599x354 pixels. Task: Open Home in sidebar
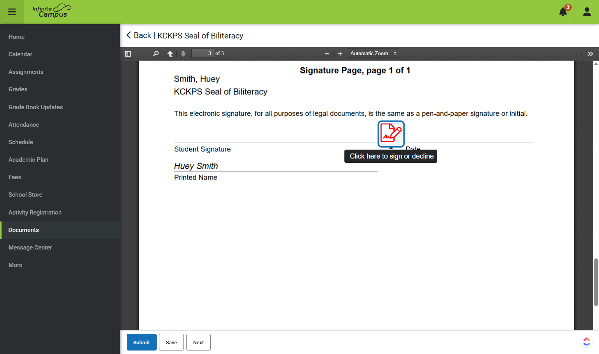click(60, 37)
